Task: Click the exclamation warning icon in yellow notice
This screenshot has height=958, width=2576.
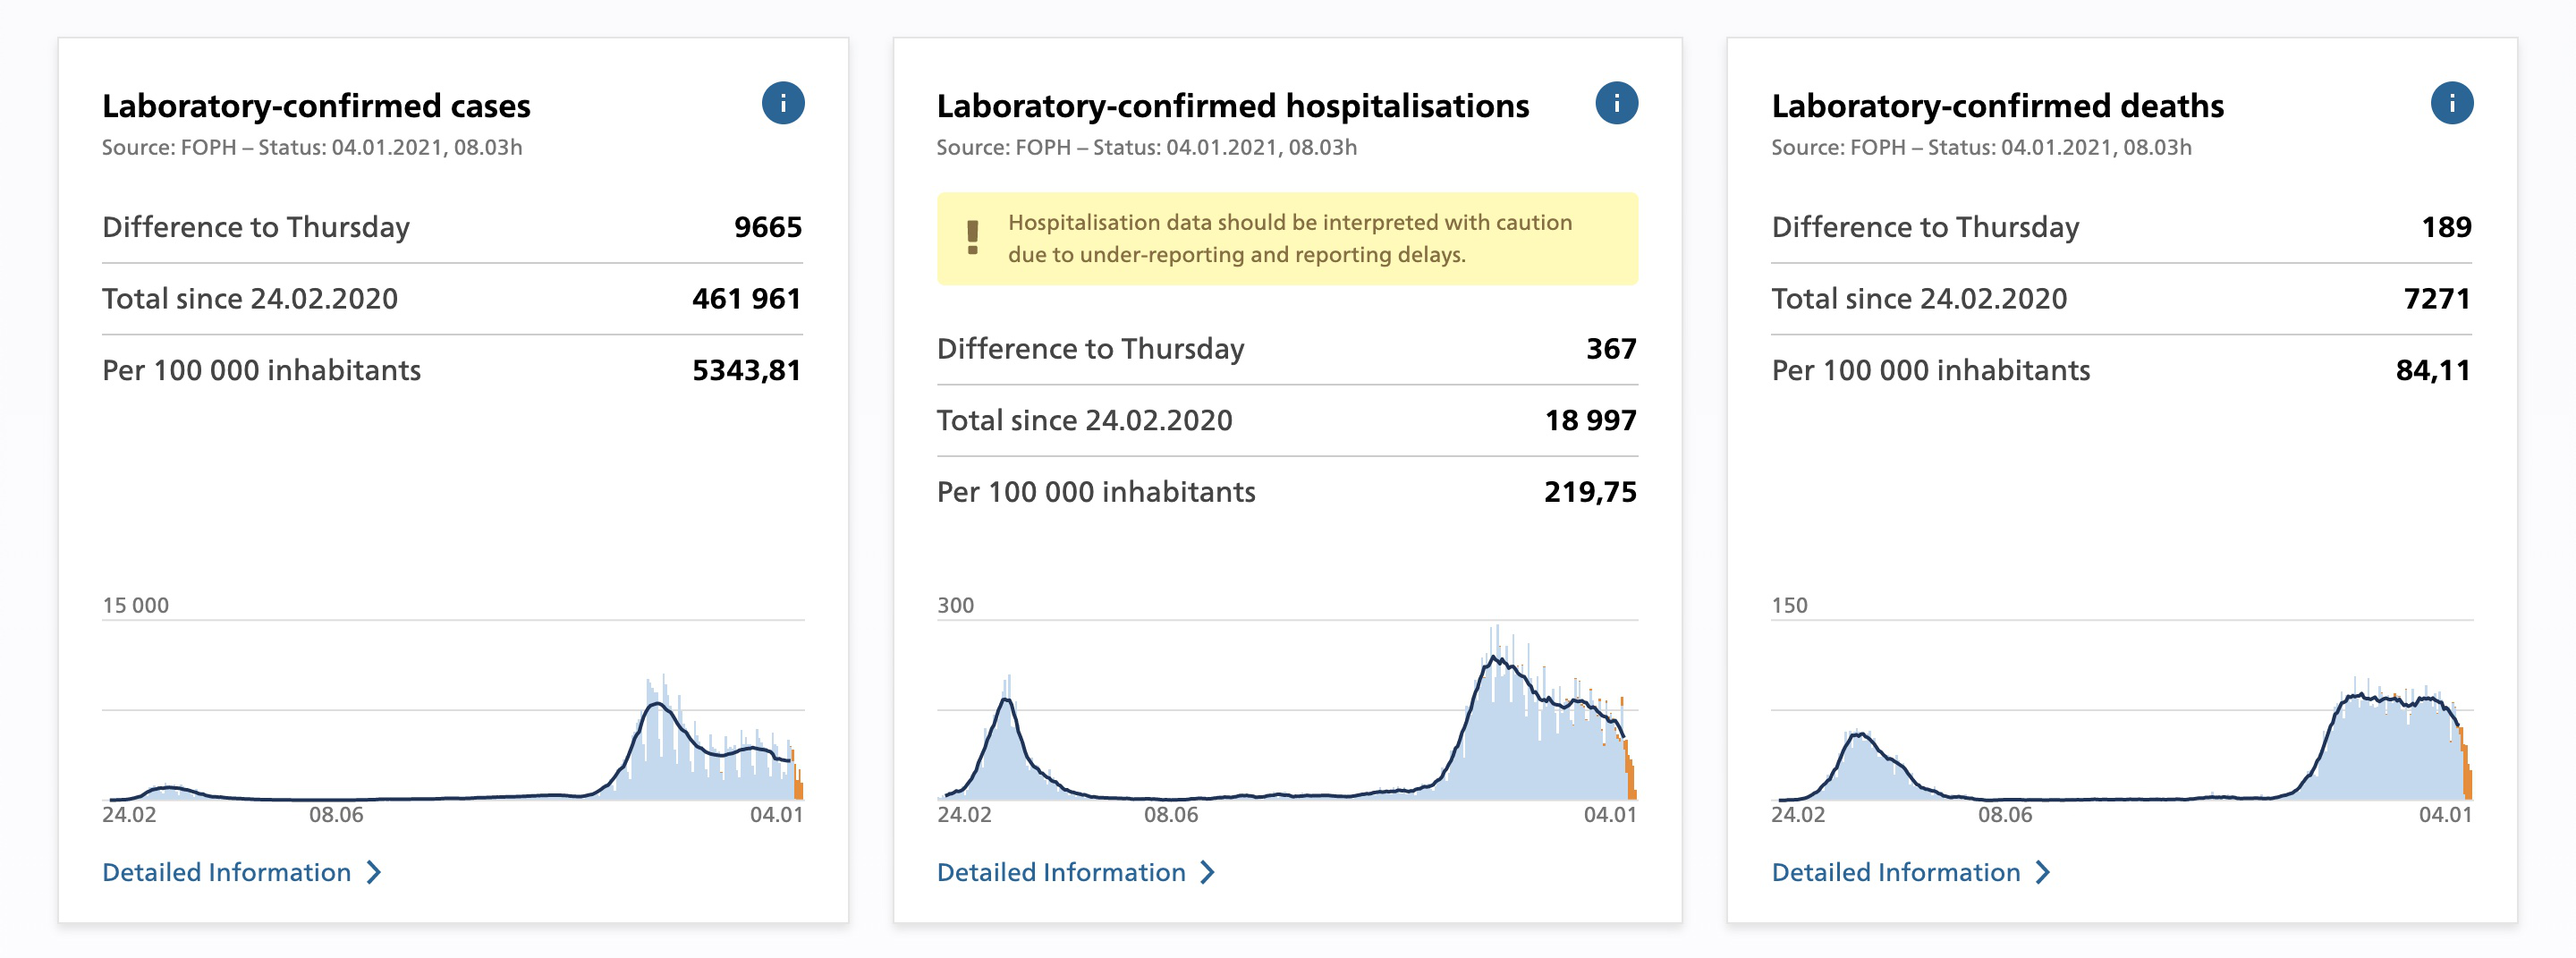Action: [x=972, y=238]
